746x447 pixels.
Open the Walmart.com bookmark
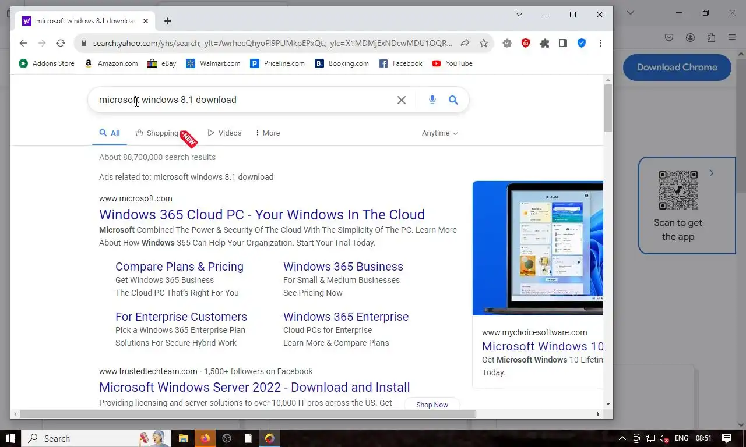(213, 63)
